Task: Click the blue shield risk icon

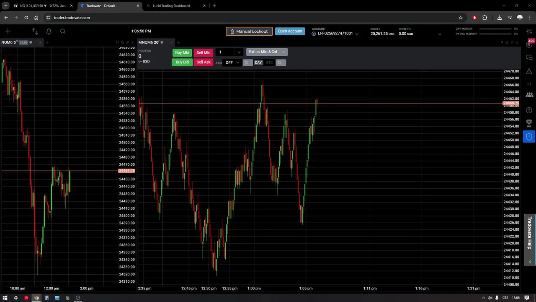Action: pos(529,137)
